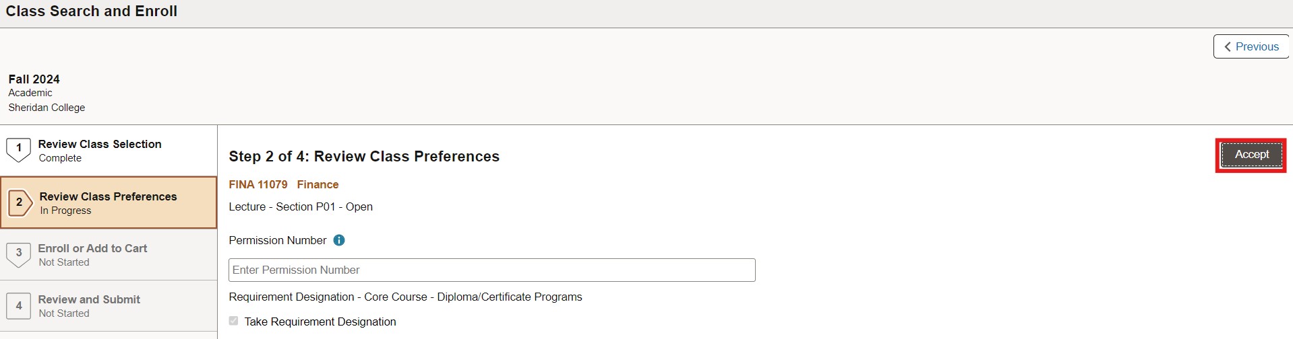1293x339 pixels.
Task: Click the Step 2 of 4 heading
Action: click(364, 157)
